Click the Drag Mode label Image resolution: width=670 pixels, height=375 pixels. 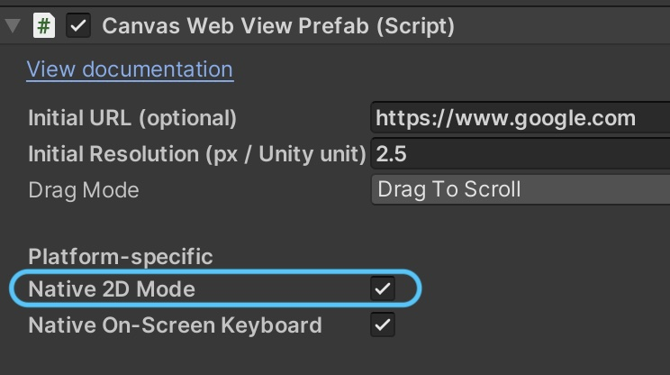click(x=84, y=190)
